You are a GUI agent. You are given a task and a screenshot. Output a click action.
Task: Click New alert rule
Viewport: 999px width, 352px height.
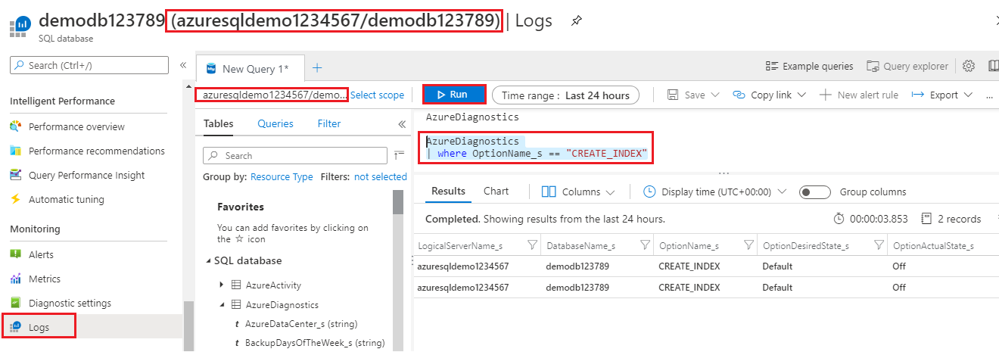(859, 95)
